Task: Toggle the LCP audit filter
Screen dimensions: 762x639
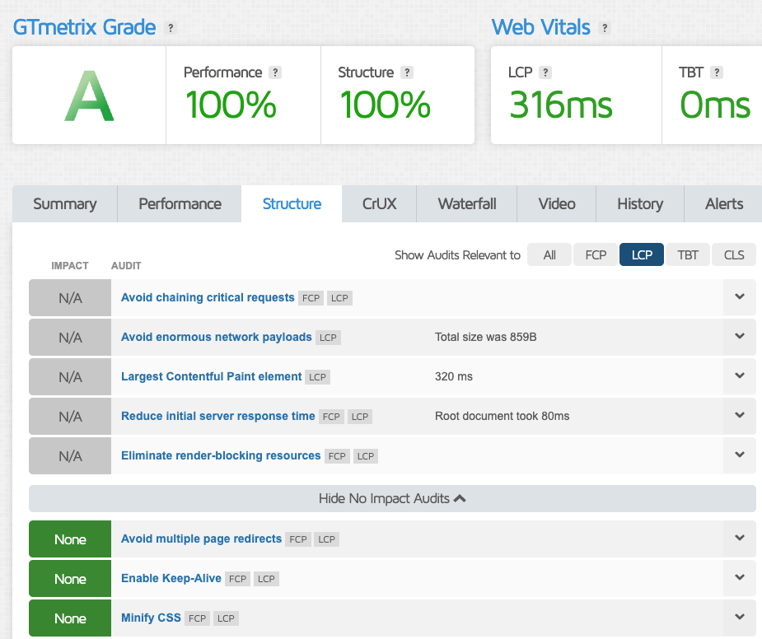Action: (x=642, y=254)
